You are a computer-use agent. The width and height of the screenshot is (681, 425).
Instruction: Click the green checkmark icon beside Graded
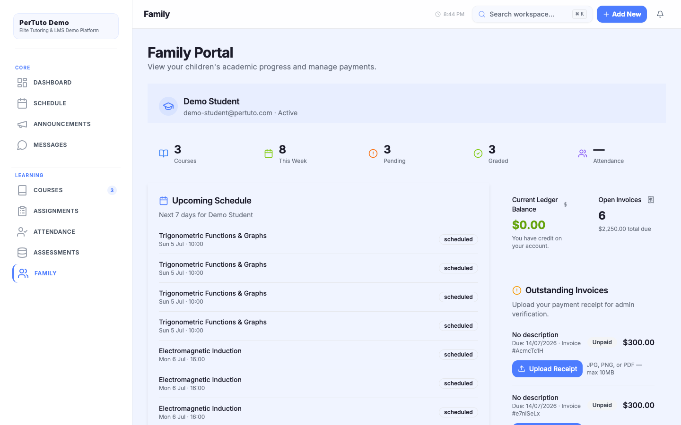tap(478, 153)
